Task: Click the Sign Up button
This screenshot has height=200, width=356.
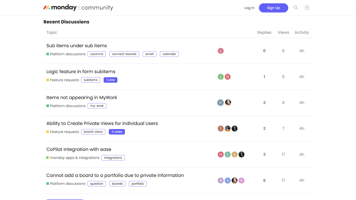Action: (273, 8)
